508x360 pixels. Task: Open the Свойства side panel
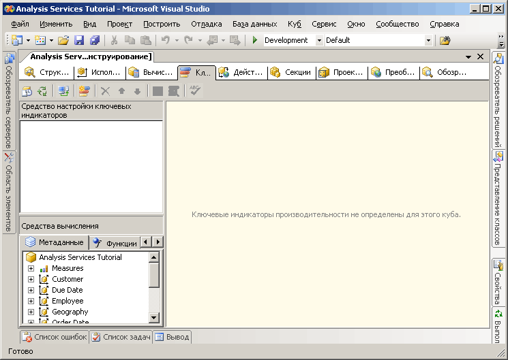[x=498, y=282]
